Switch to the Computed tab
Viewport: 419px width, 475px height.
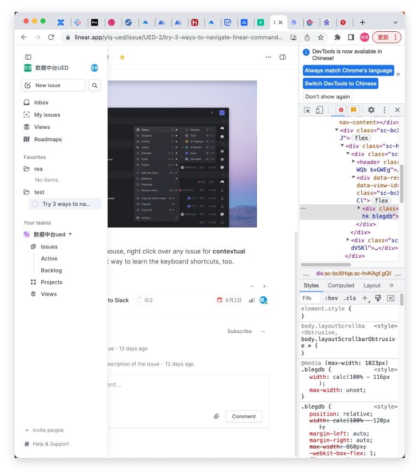click(x=341, y=285)
